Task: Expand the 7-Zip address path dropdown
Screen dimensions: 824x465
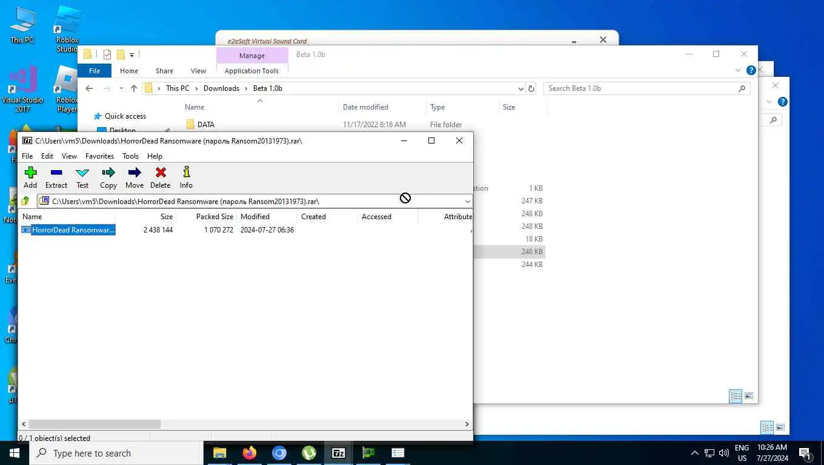Action: pos(468,201)
